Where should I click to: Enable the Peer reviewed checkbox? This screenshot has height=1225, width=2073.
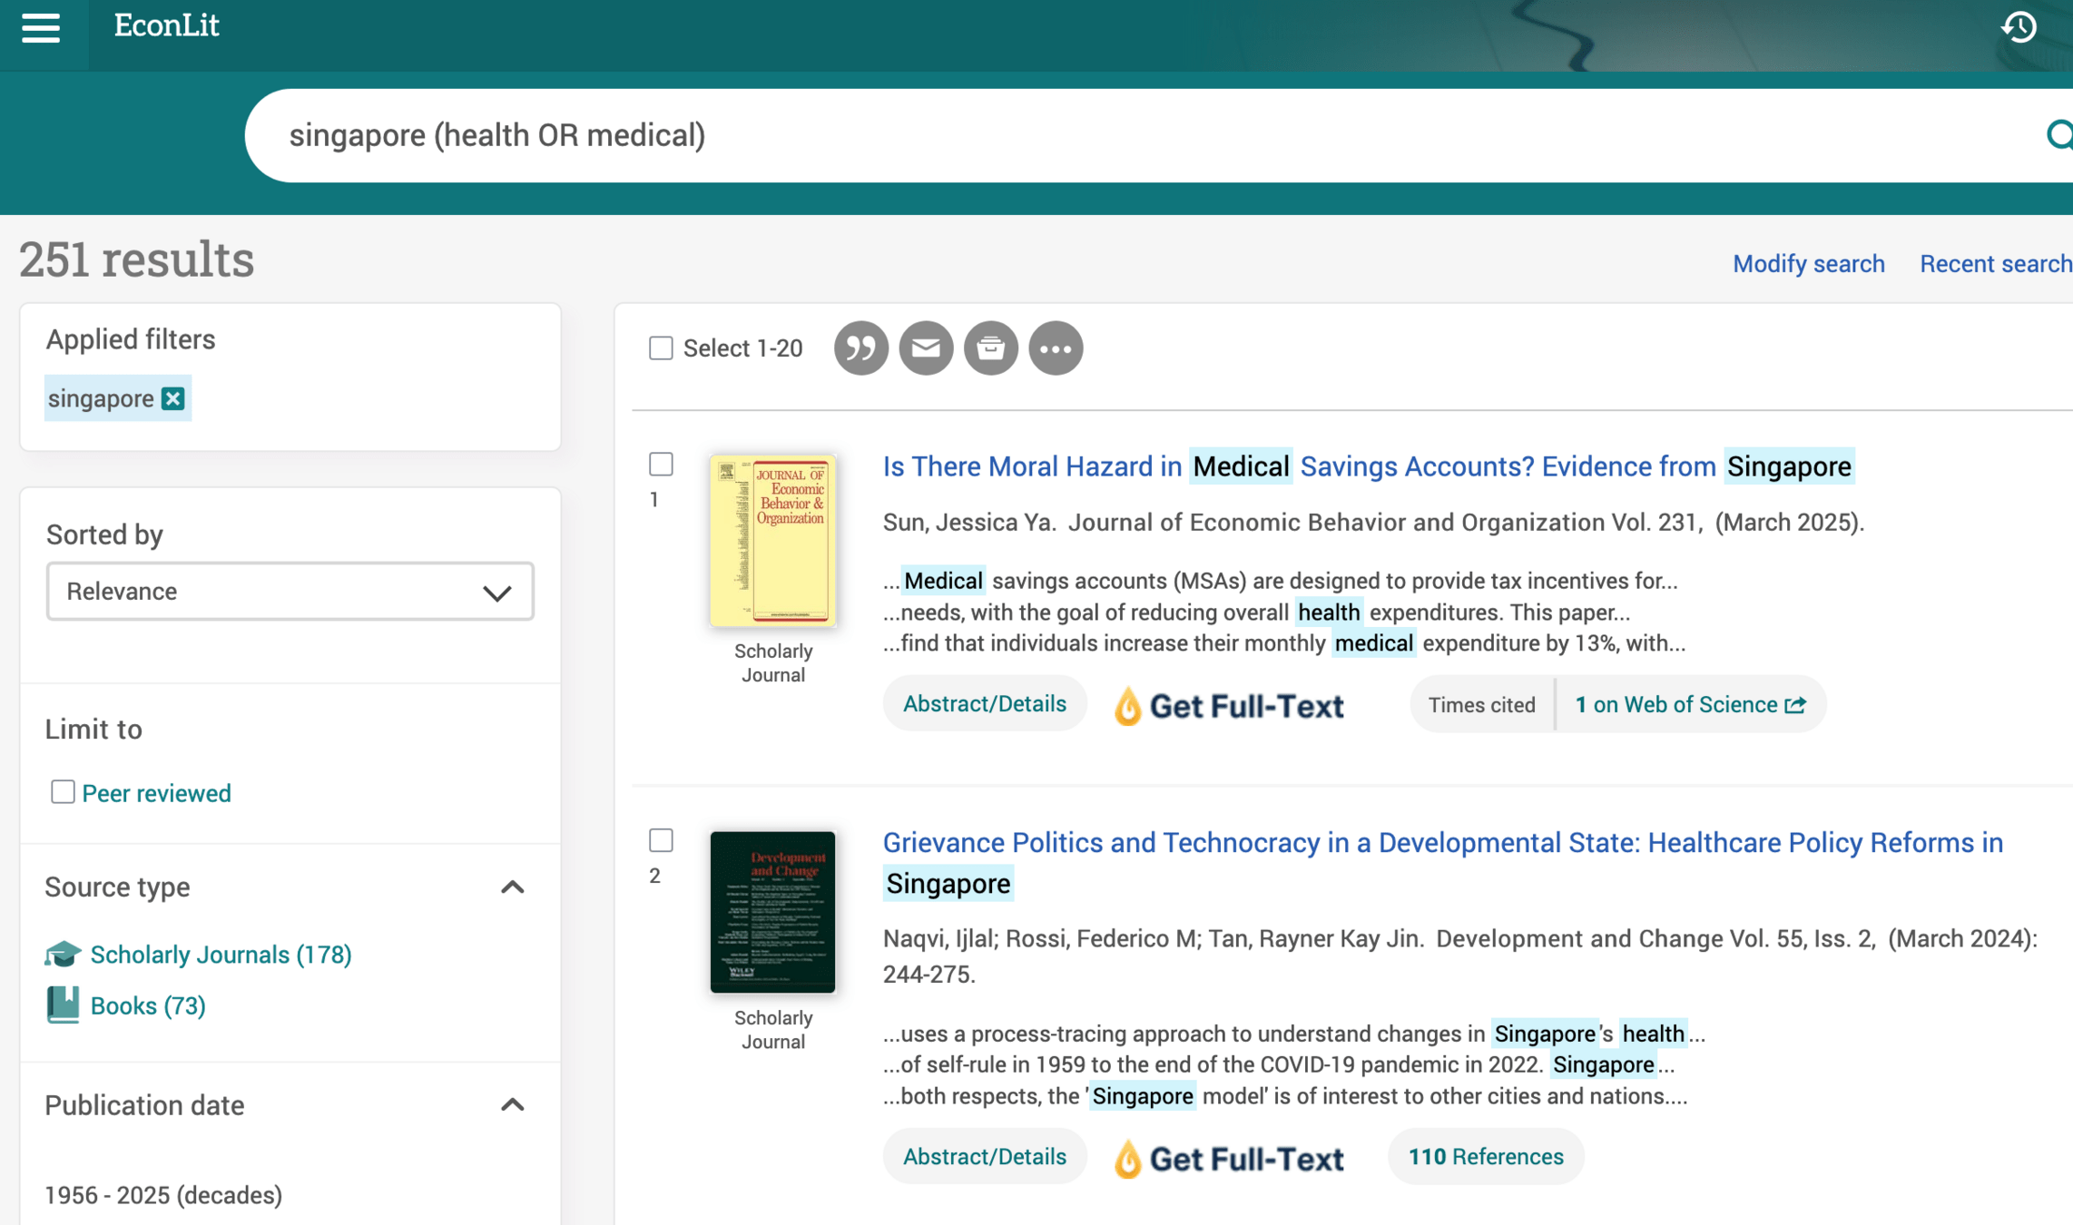63,792
